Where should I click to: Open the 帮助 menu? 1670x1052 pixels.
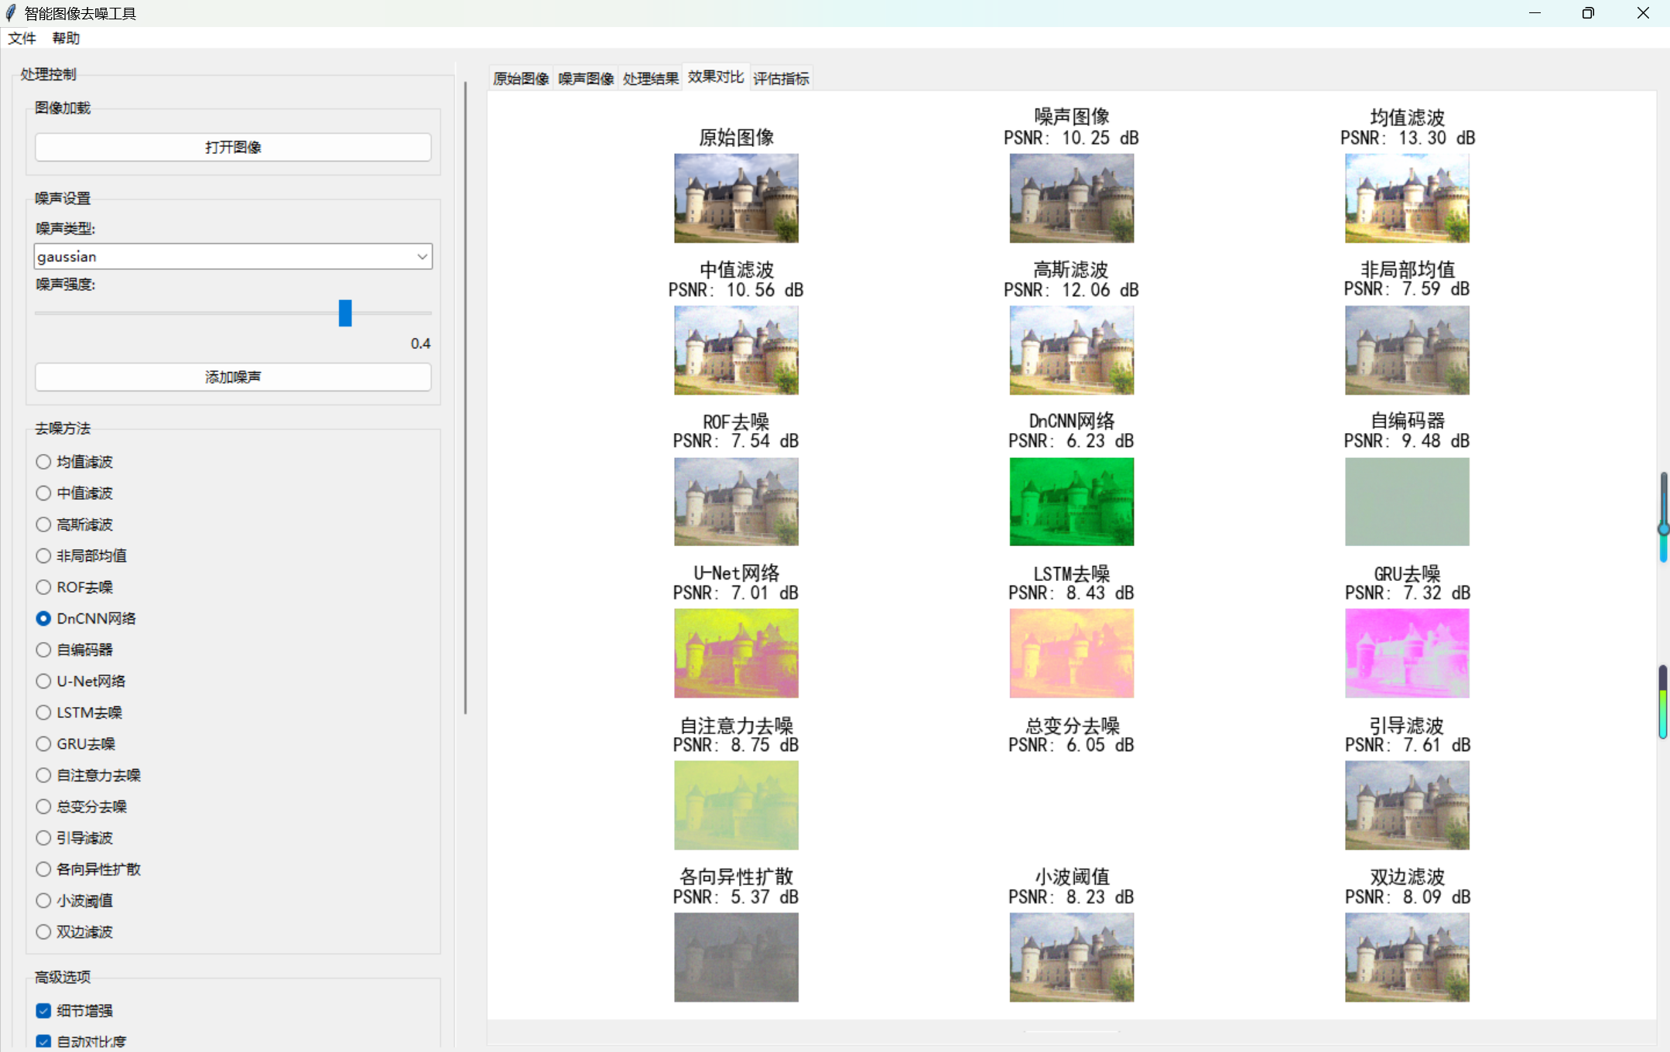tap(66, 38)
